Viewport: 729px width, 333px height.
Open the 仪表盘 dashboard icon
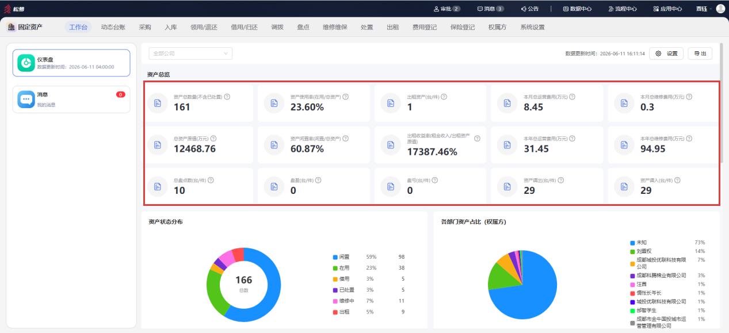click(26, 63)
